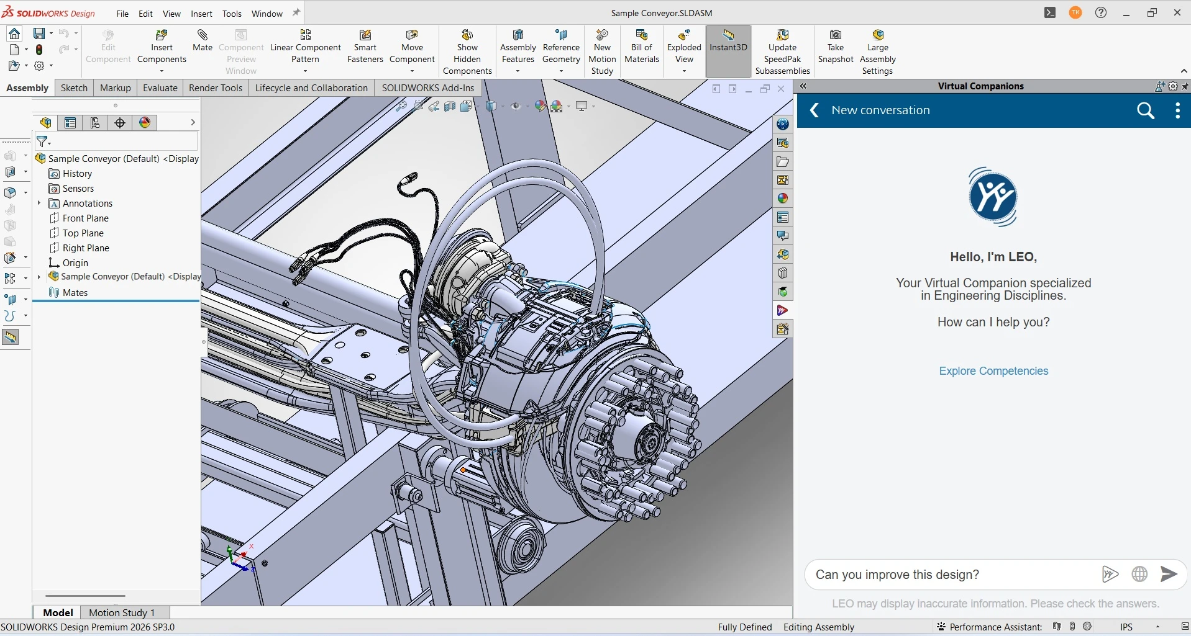
Task: Expand Sample Conveyor subassembly node
Action: (x=39, y=276)
